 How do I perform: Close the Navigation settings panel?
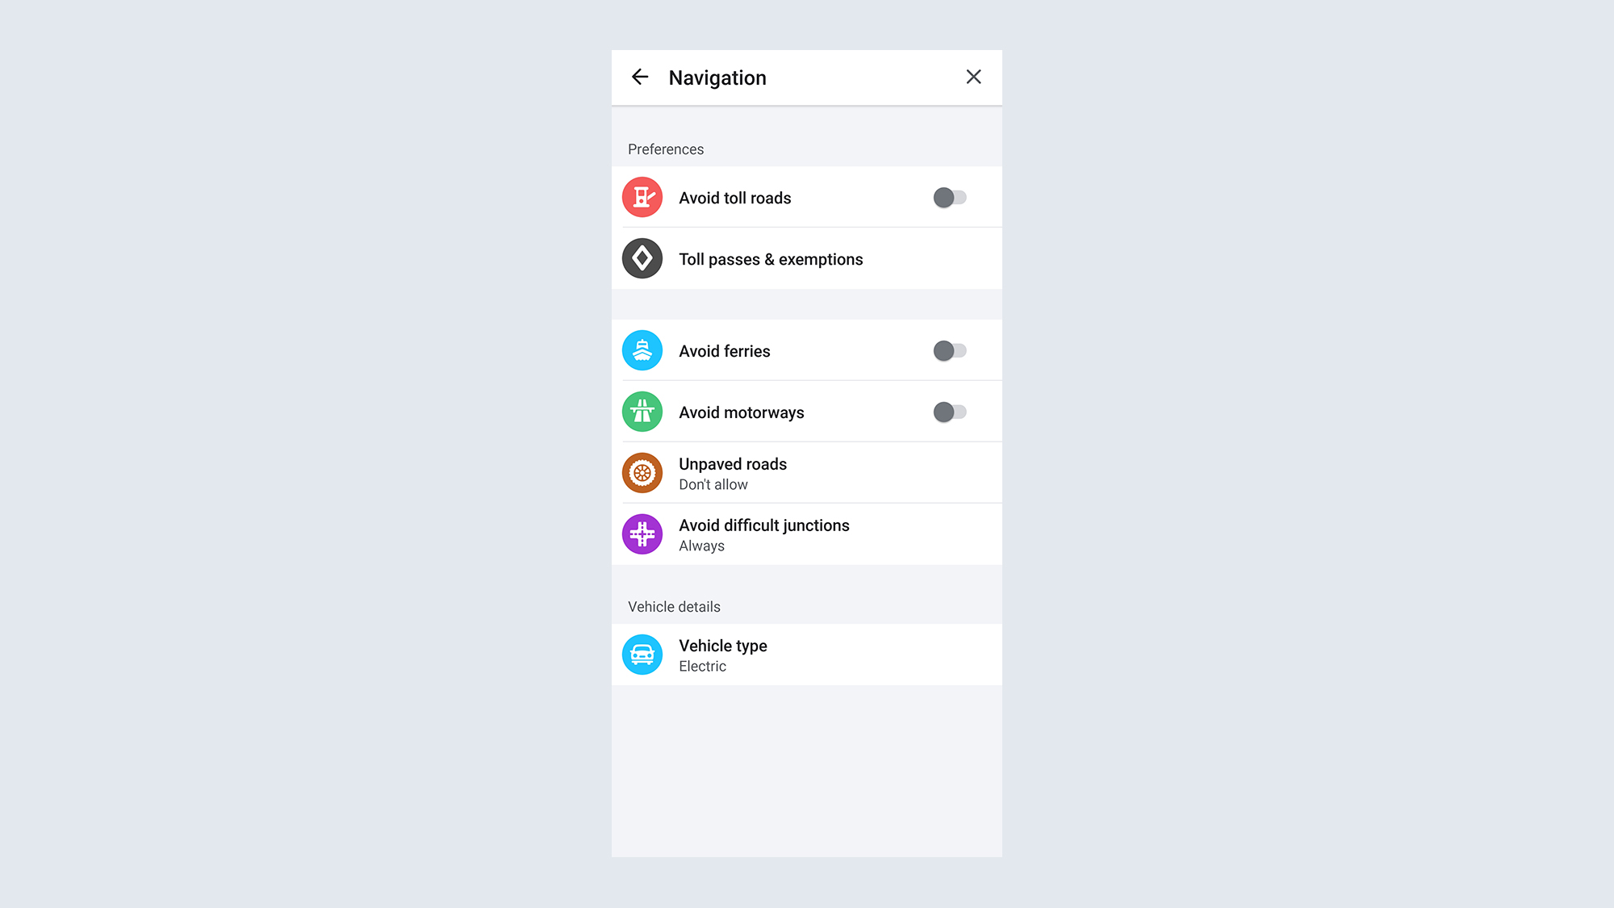[x=973, y=77]
